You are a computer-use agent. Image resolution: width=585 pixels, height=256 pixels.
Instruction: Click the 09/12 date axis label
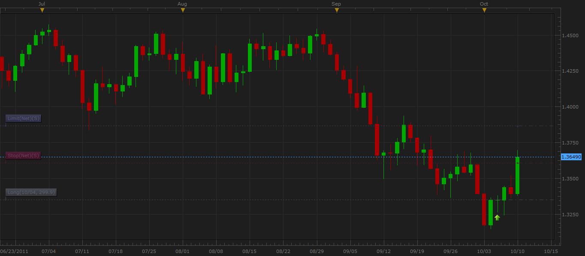click(x=383, y=251)
